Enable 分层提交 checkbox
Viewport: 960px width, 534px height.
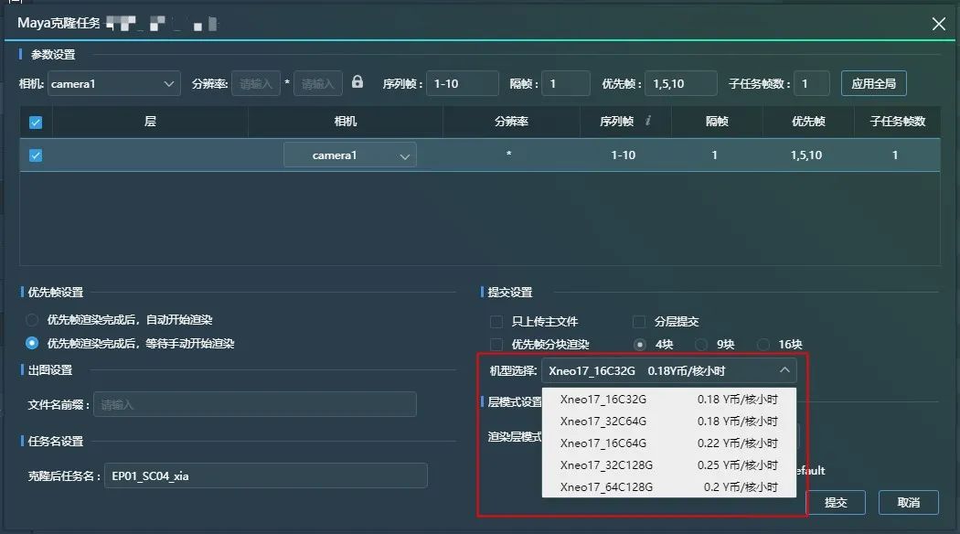(x=639, y=322)
